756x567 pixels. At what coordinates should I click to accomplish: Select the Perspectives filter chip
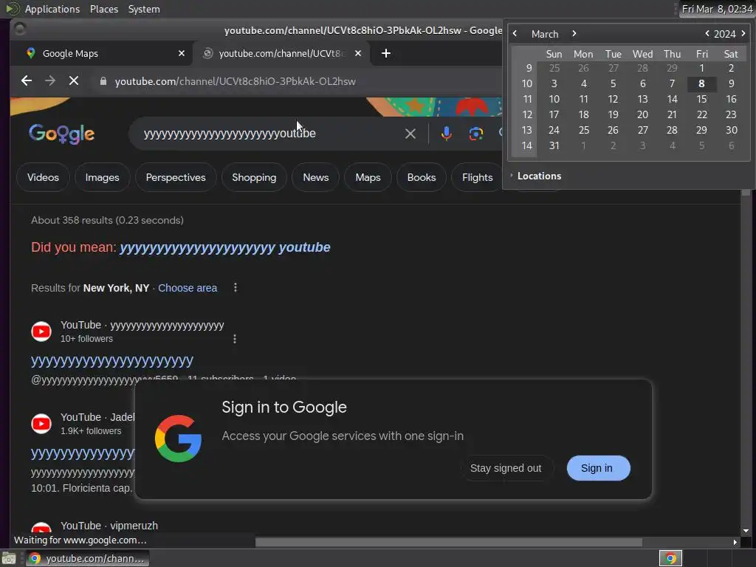[176, 177]
